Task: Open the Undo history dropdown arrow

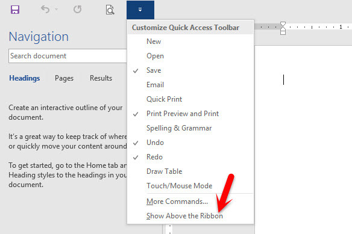Action: point(56,10)
